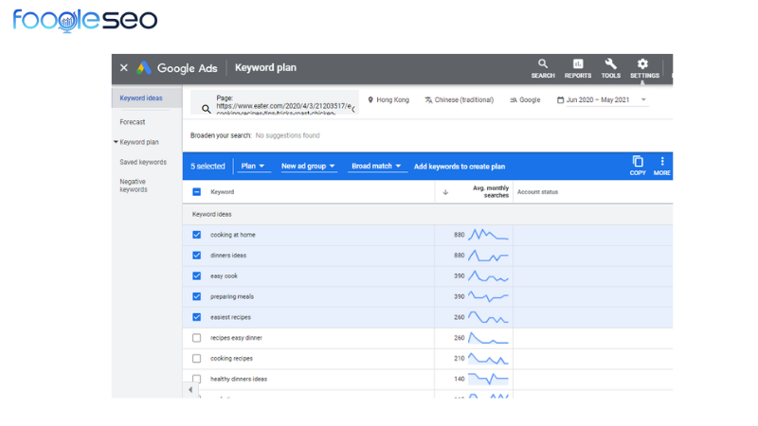This screenshot has width=758, height=426.
Task: Open the Tools wrench icon
Action: click(x=610, y=65)
